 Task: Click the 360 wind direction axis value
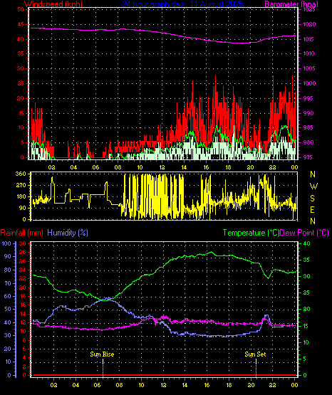point(21,174)
